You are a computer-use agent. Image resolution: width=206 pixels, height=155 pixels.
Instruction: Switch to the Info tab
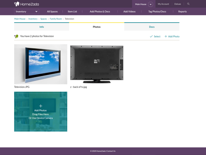click(42, 27)
